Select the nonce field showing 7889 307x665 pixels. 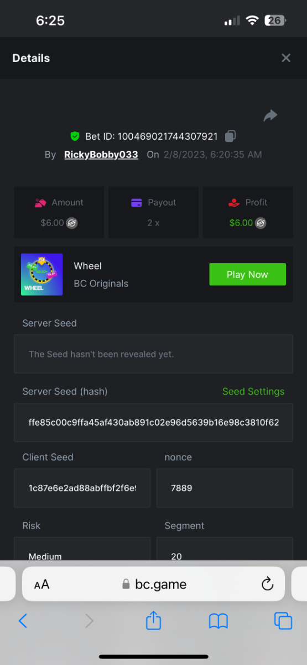225,488
